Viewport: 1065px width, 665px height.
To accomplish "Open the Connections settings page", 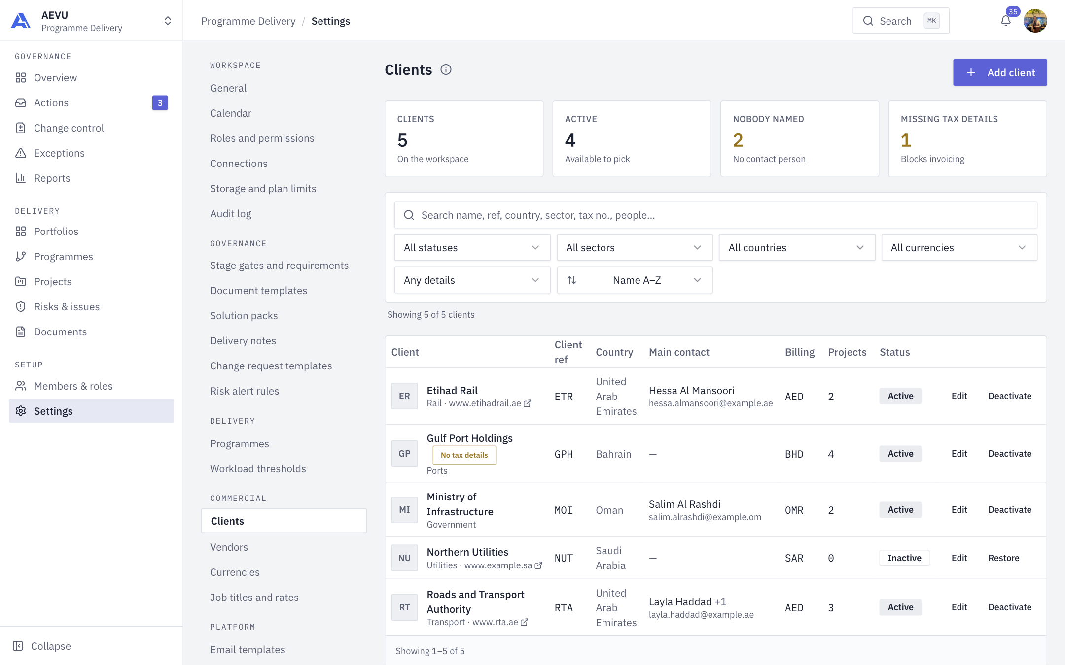I will coord(239,164).
